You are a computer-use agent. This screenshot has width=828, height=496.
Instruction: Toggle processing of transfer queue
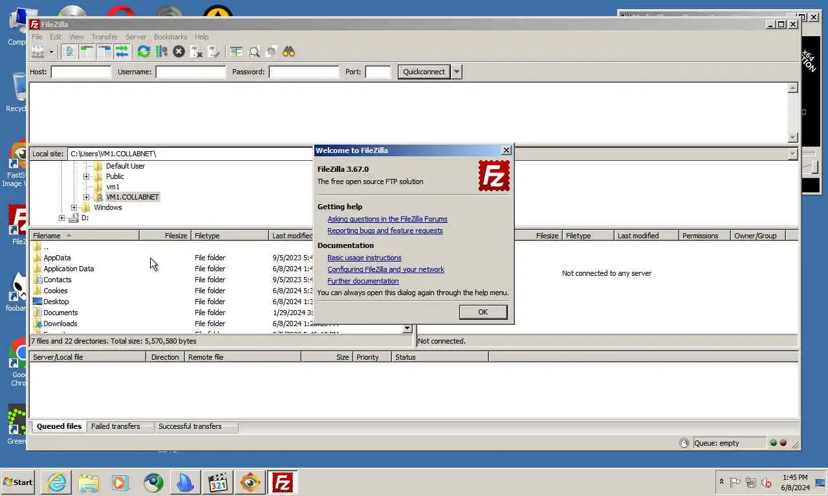point(161,52)
